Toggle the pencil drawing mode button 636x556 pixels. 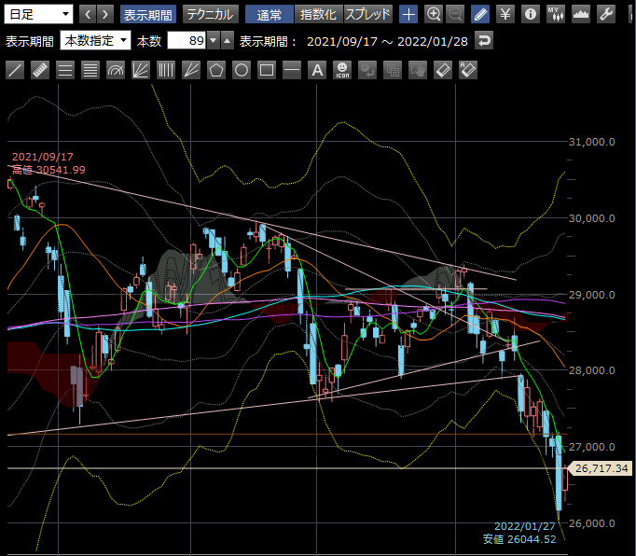479,14
